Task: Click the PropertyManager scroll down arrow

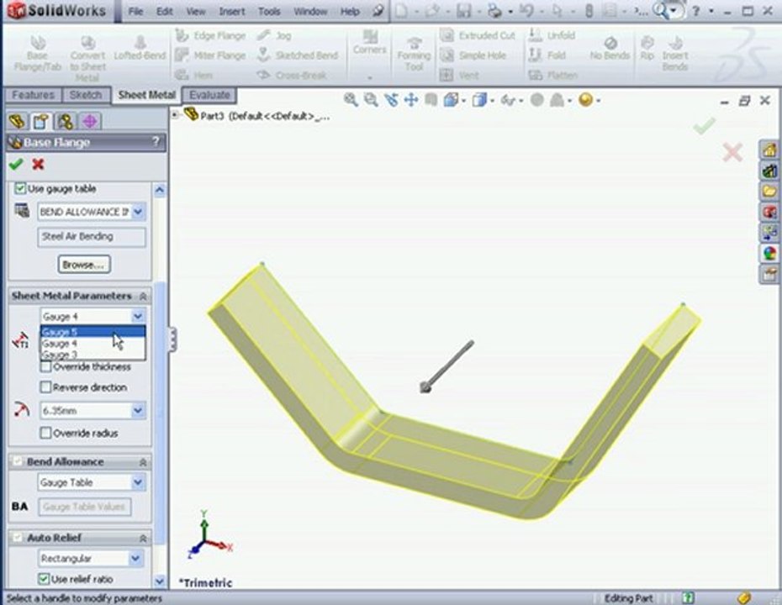Action: click(x=159, y=581)
